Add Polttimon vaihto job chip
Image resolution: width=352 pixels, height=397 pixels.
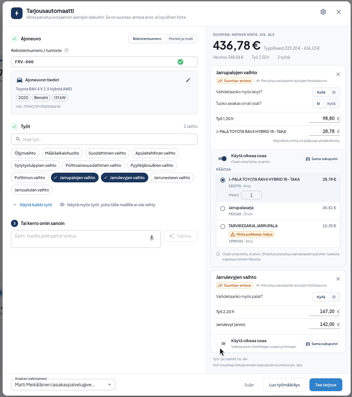[x=30, y=178]
